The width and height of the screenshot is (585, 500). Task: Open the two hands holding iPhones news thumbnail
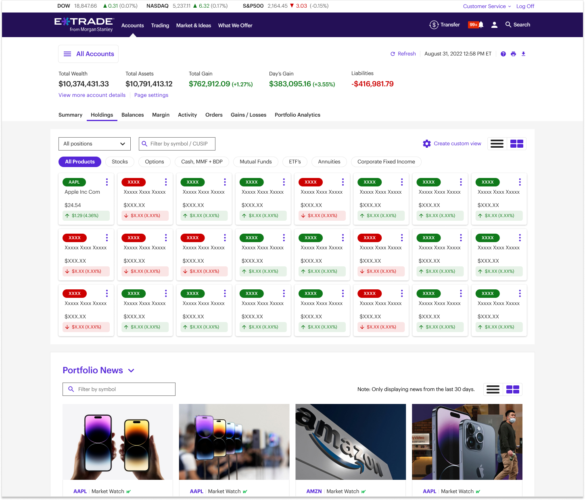pyautogui.click(x=118, y=442)
